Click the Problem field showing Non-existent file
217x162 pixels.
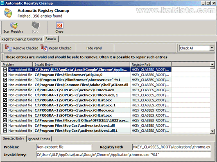pyautogui.click(x=63, y=147)
